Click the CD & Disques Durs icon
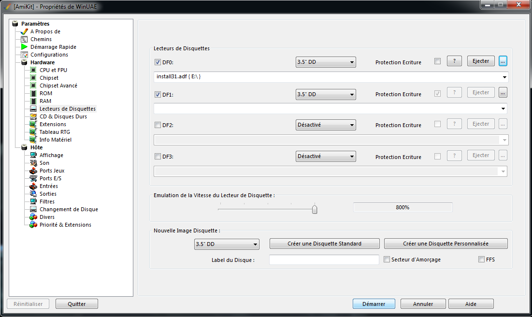This screenshot has width=532, height=317. click(33, 116)
